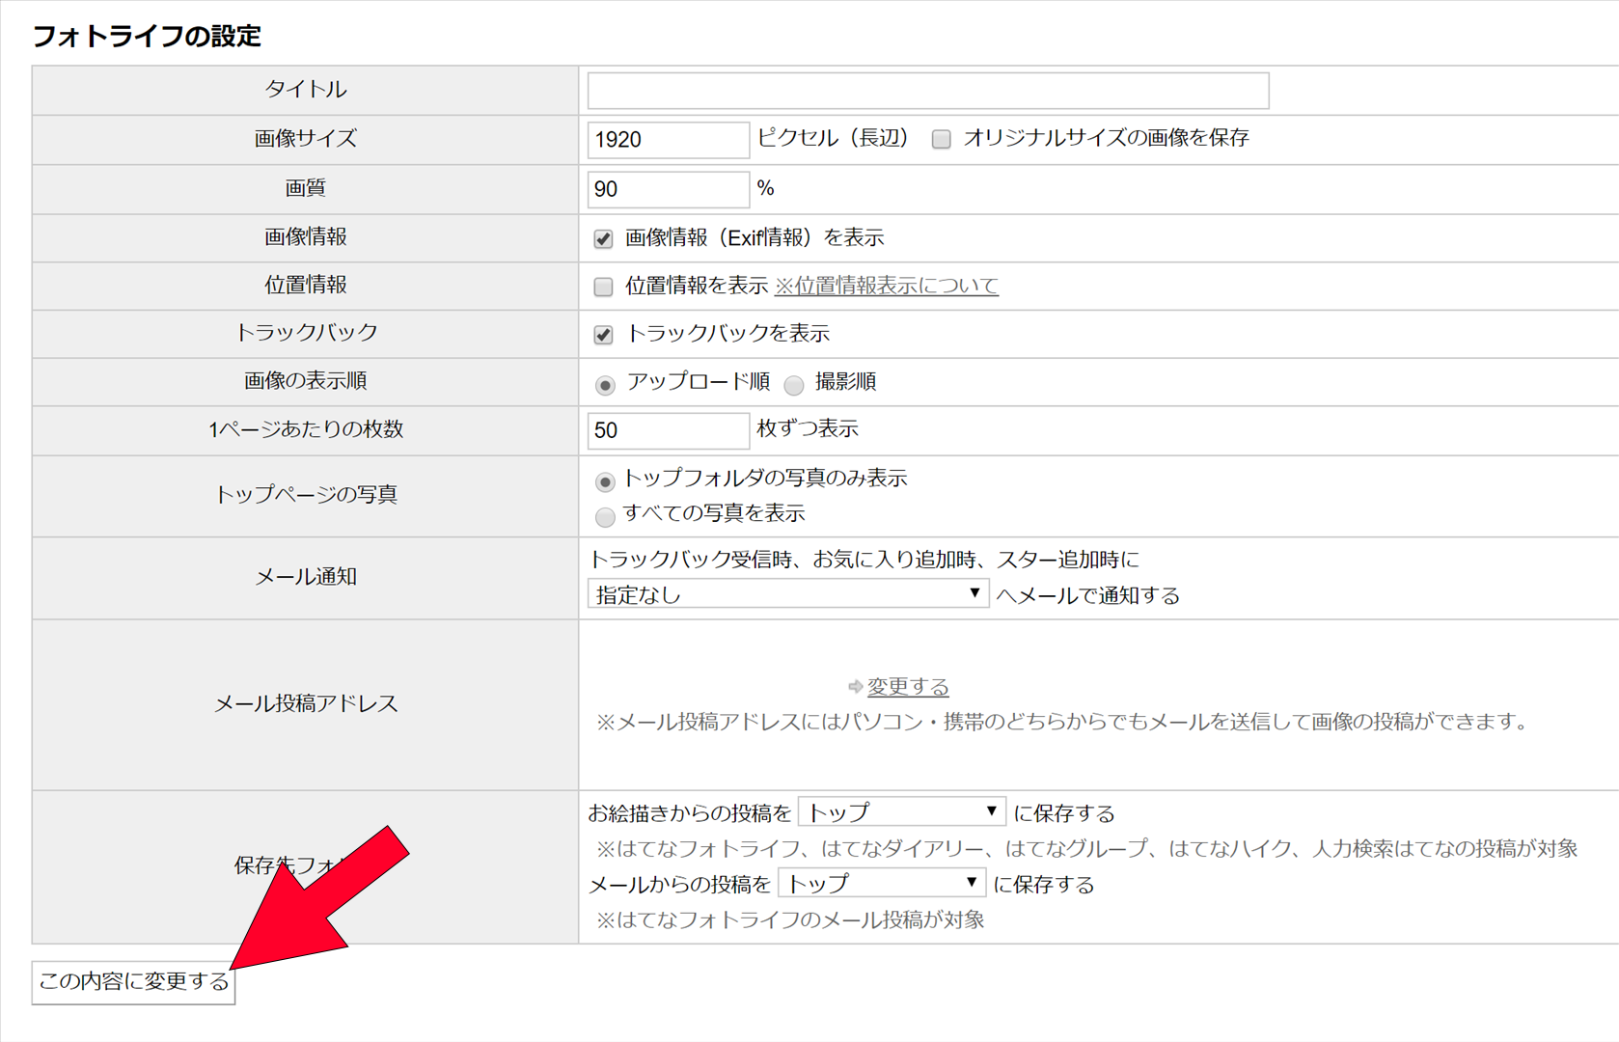Enable 位置情報を表示 checkbox
Image resolution: width=1619 pixels, height=1042 pixels.
pyautogui.click(x=603, y=287)
